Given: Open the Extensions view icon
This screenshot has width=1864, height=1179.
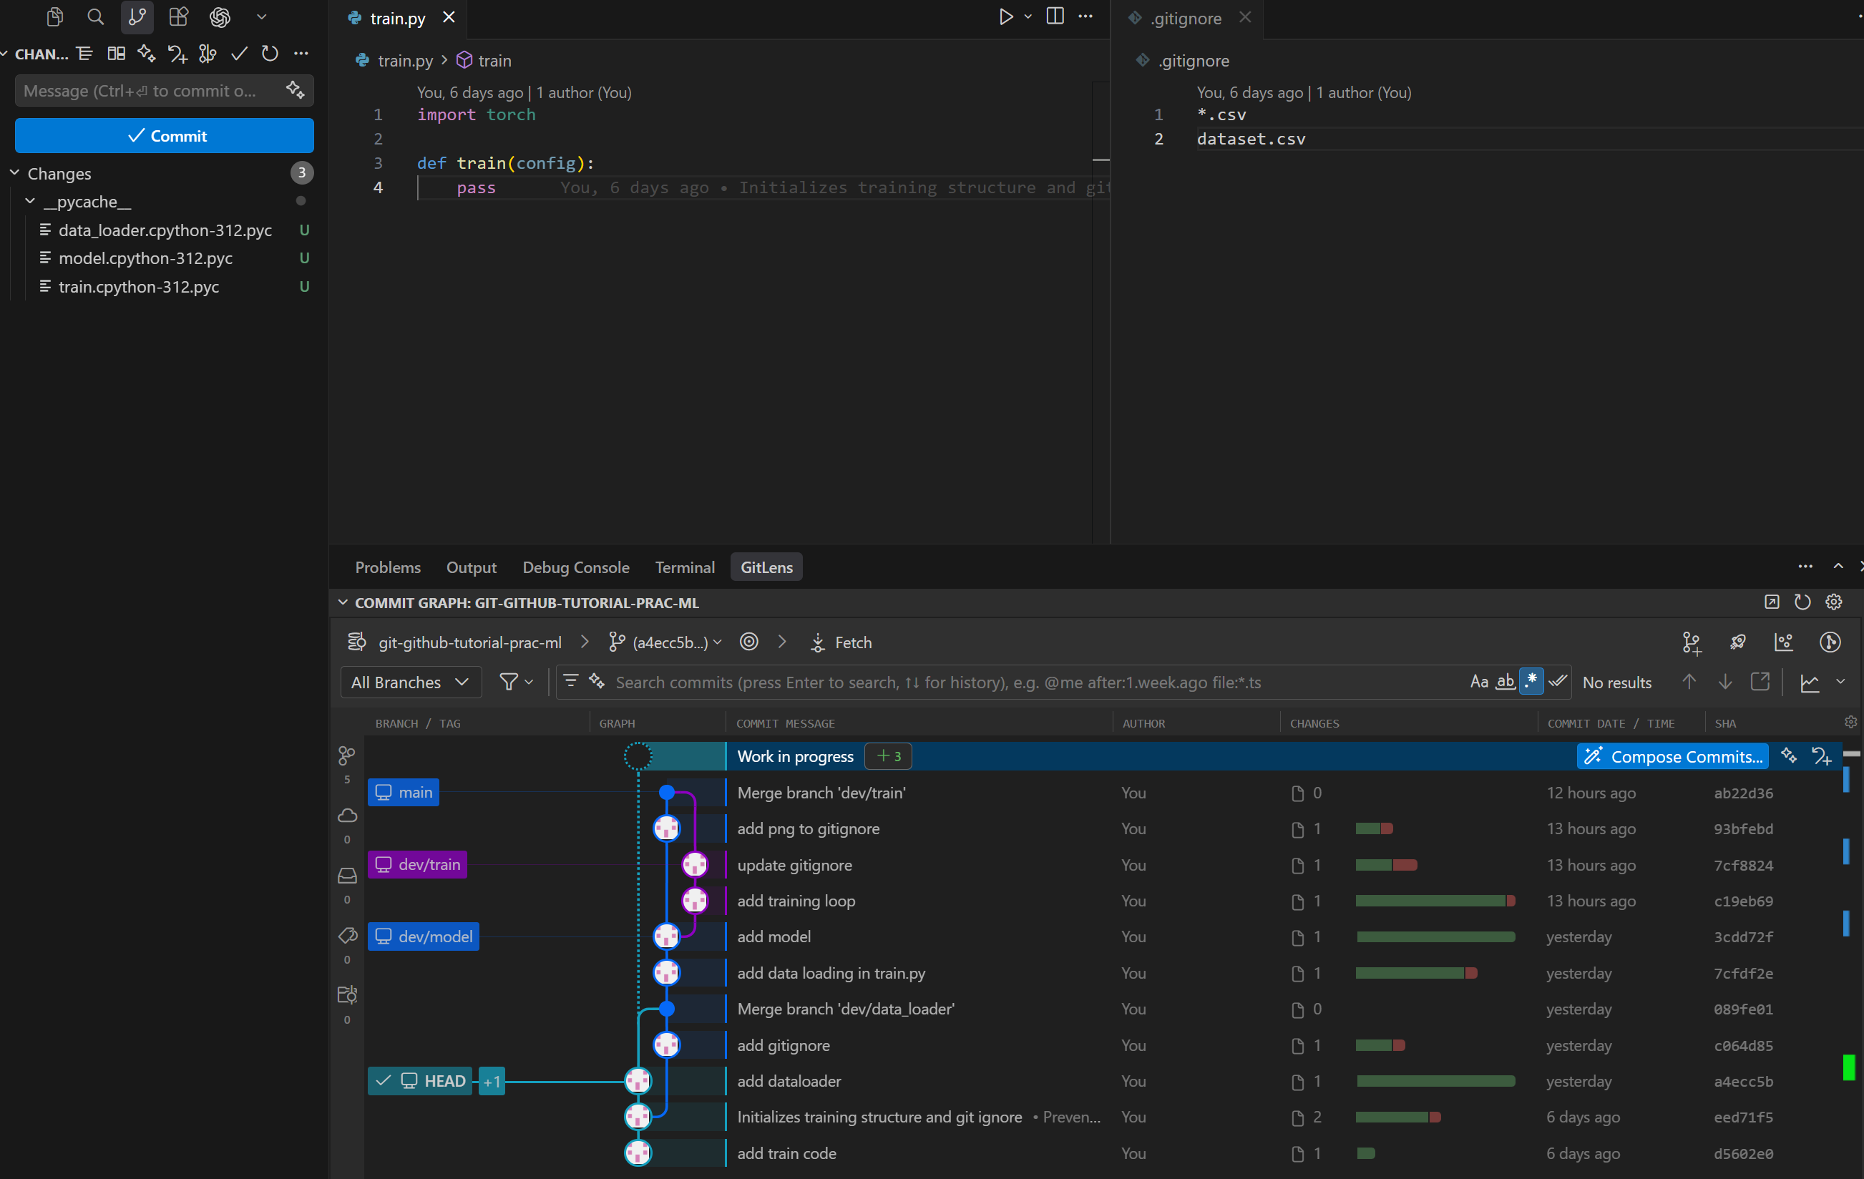Looking at the screenshot, I should (179, 17).
